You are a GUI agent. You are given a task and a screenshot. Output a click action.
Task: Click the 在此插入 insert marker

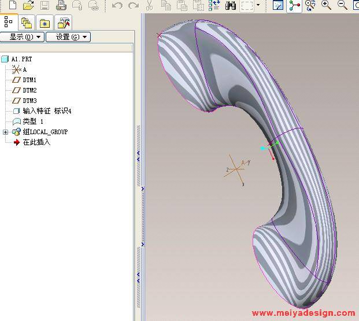tap(36, 142)
